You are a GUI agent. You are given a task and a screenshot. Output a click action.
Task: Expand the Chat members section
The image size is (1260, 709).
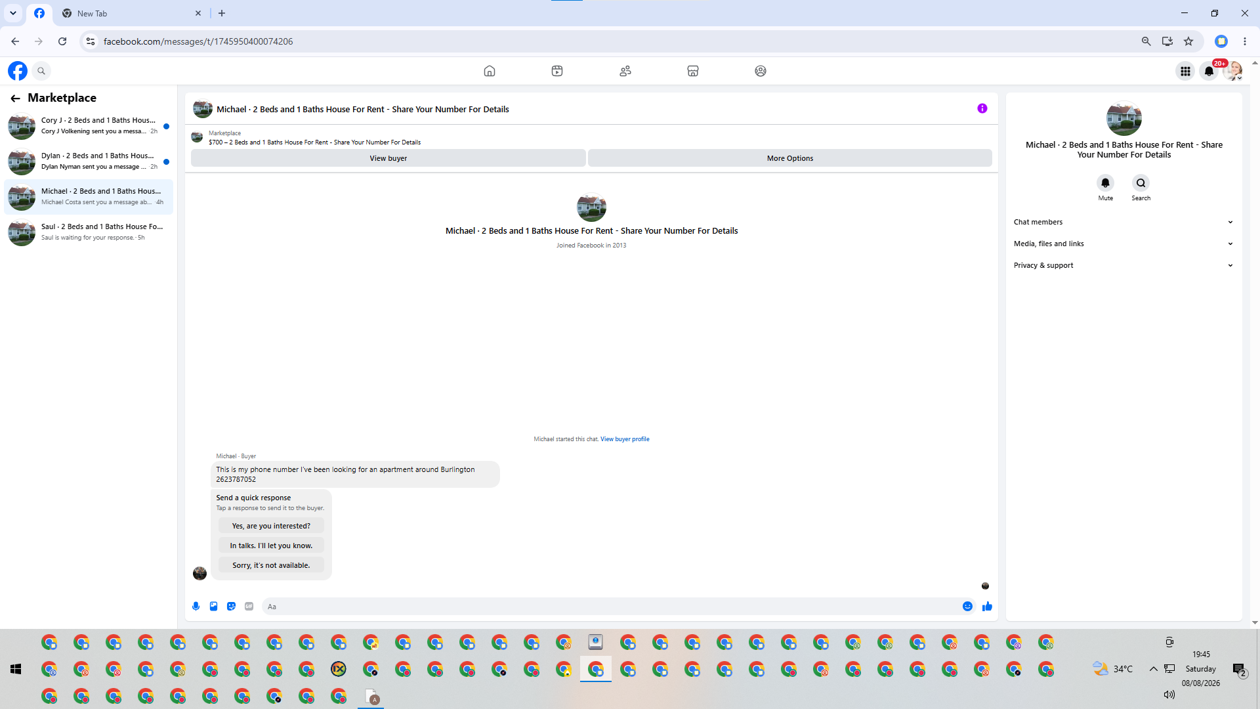tap(1123, 222)
